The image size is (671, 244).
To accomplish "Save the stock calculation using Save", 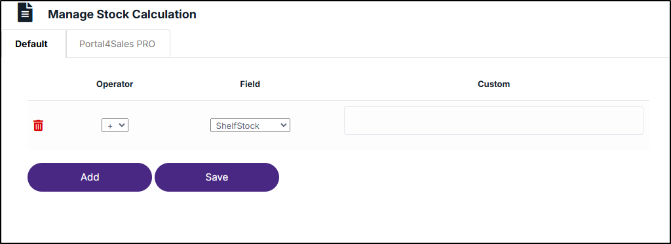I will (x=216, y=177).
